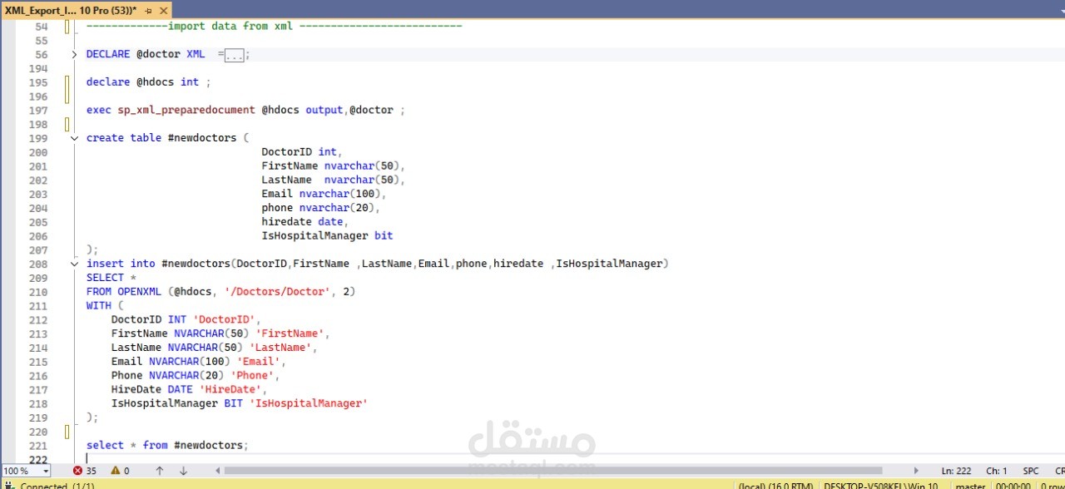
Task: Click the left arrow of horizontal scrollbar
Action: pyautogui.click(x=216, y=471)
